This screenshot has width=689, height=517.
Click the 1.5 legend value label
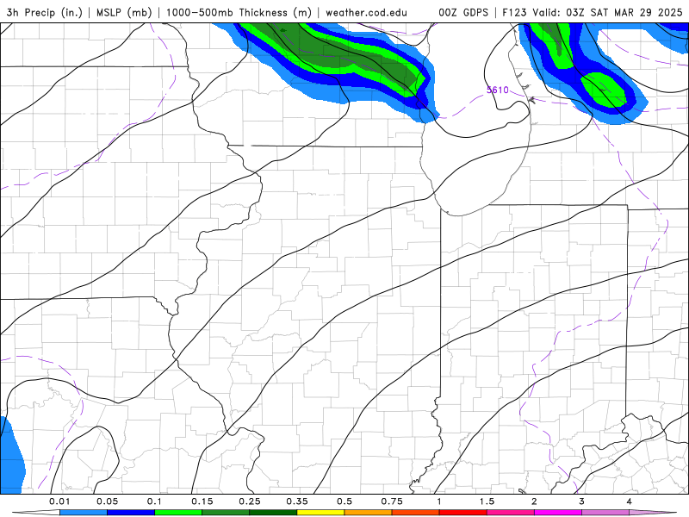[x=487, y=501]
